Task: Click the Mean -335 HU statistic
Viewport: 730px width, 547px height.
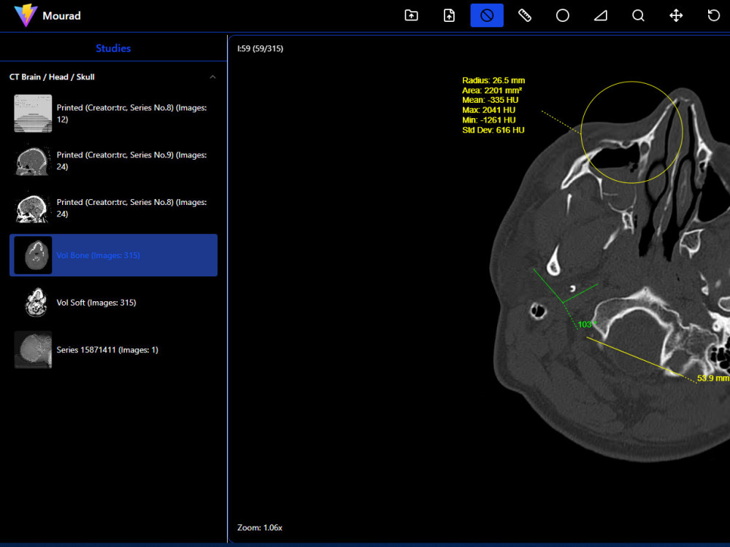Action: point(490,100)
